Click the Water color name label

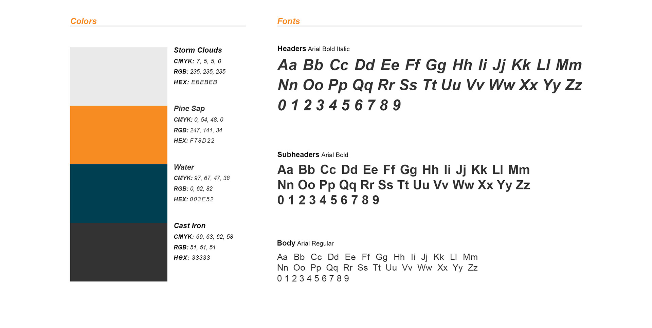(184, 167)
